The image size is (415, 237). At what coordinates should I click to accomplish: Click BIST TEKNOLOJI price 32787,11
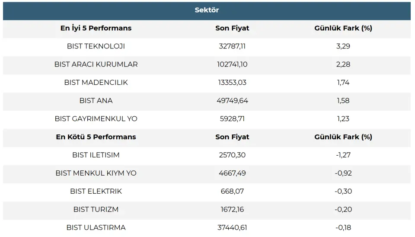click(x=232, y=46)
